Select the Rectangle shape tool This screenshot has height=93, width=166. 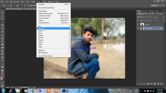pyautogui.click(x=2, y=67)
